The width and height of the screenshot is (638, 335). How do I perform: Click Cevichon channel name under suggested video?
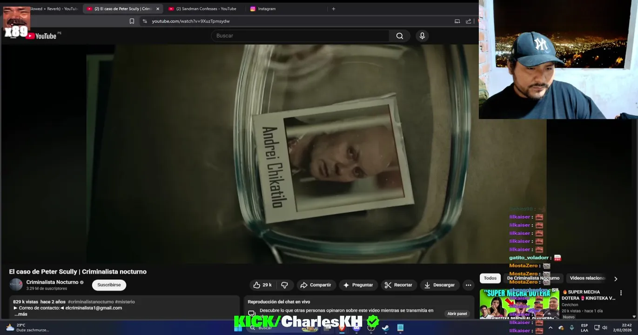(x=570, y=305)
